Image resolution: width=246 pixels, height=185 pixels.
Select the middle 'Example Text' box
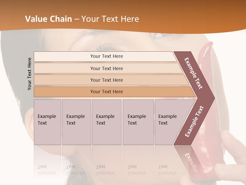pyautogui.click(x=107, y=122)
